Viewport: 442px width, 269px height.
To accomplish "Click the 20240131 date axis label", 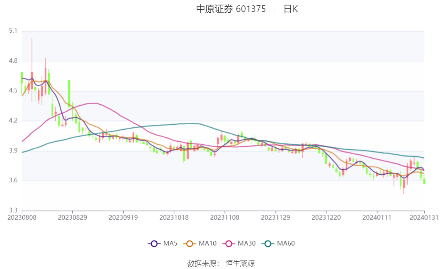I will click(x=424, y=218).
